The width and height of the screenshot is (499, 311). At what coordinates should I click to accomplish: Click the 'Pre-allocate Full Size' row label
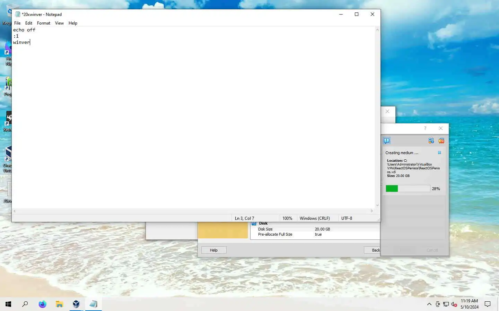point(275,234)
